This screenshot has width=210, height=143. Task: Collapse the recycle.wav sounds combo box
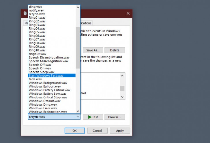tap(54, 117)
